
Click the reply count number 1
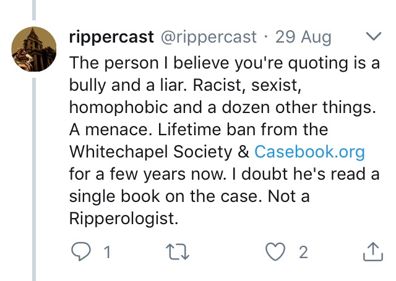[106, 252]
